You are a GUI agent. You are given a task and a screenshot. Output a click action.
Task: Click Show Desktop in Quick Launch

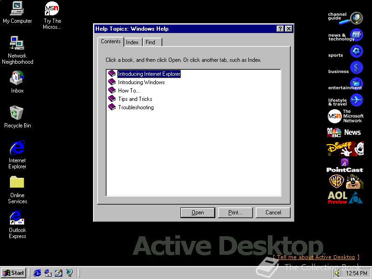coord(59,273)
